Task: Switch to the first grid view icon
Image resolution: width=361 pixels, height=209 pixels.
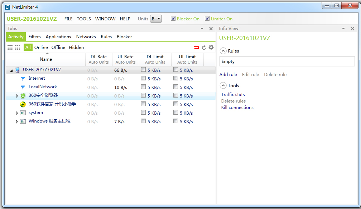Action: (x=10, y=47)
